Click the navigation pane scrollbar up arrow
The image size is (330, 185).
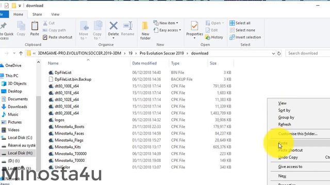[38, 62]
